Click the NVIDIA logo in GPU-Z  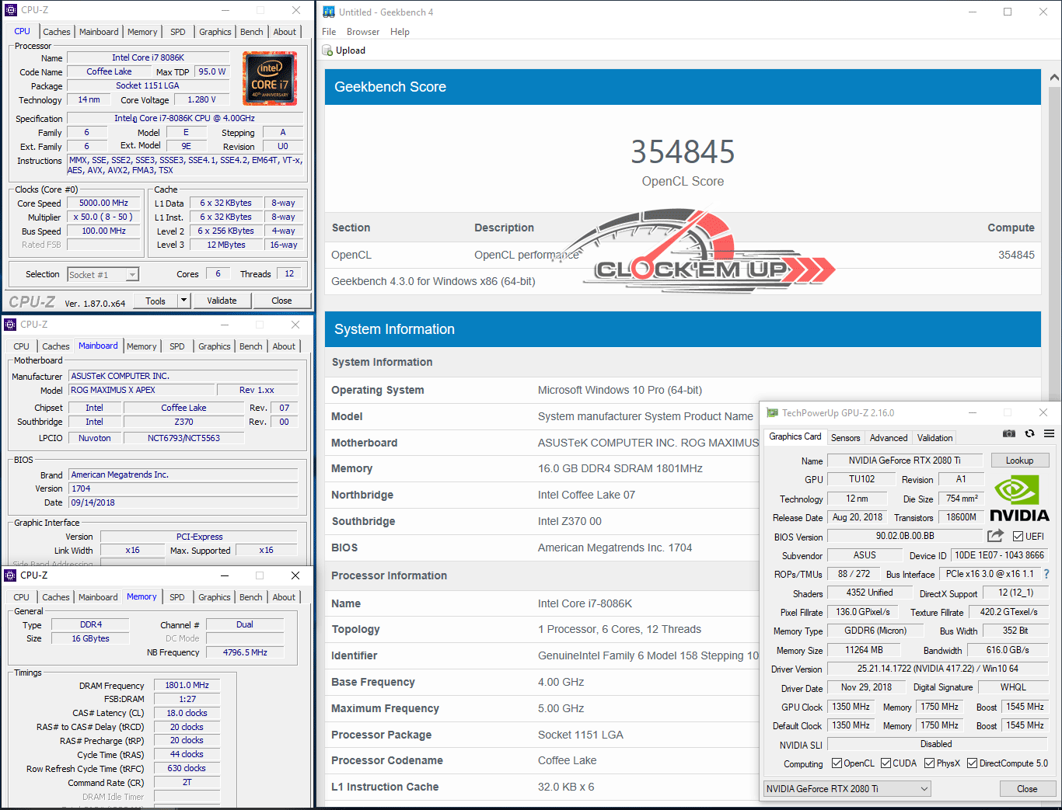point(1019,499)
